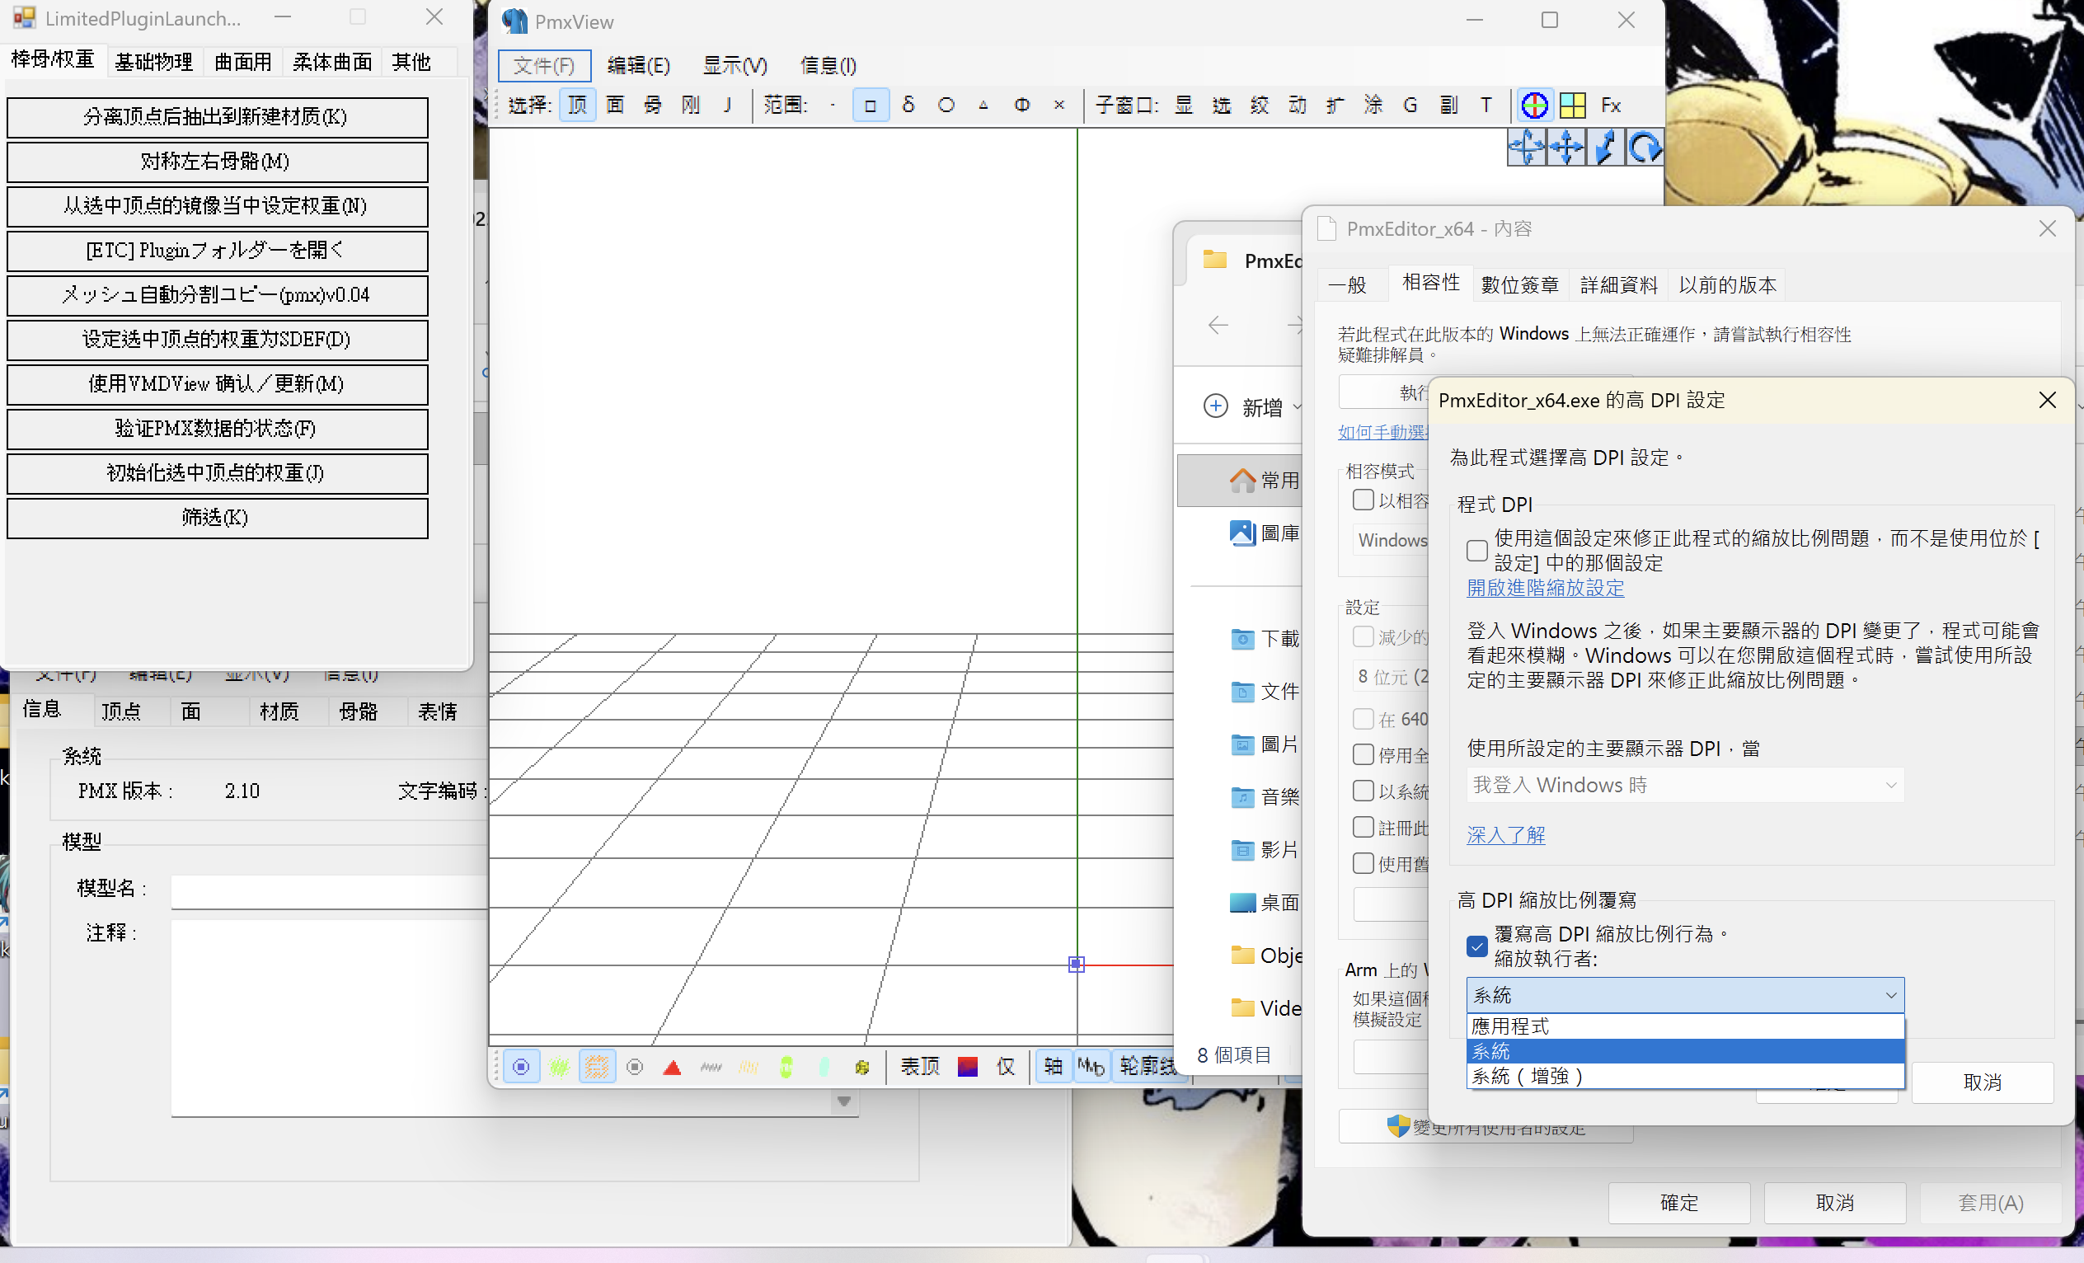The image size is (2084, 1263).
Task: Toggle the orange hatched mesh display icon
Action: tap(597, 1067)
